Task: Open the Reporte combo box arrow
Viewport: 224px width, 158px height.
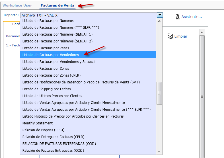Action: [160, 15]
